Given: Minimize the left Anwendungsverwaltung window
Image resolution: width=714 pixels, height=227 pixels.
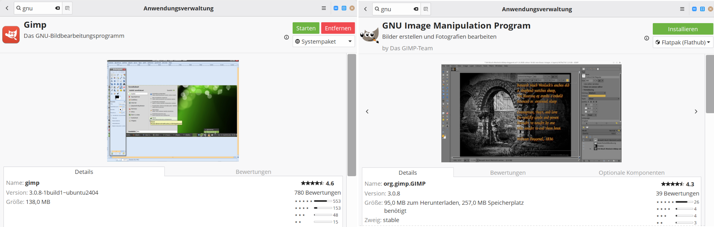Looking at the screenshot, I should coord(336,8).
